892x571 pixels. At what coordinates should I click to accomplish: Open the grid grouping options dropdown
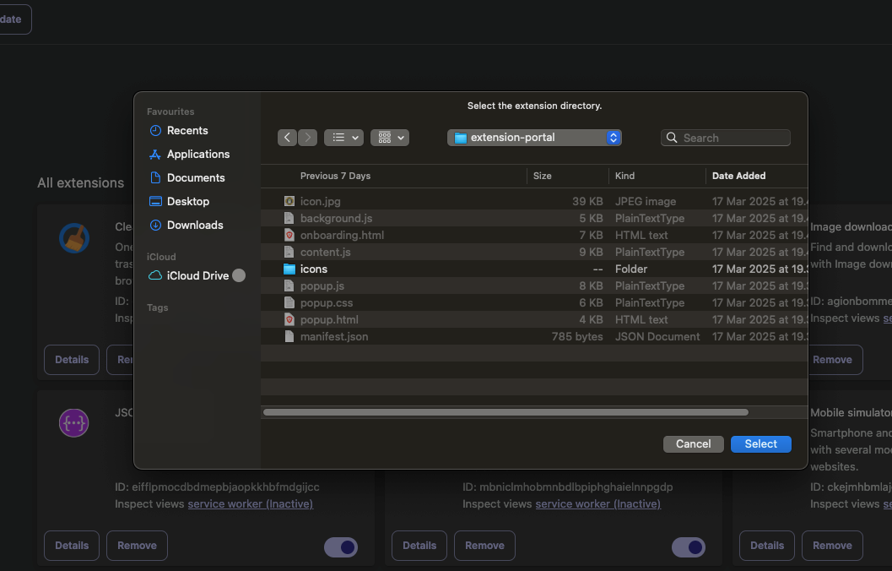click(x=389, y=138)
